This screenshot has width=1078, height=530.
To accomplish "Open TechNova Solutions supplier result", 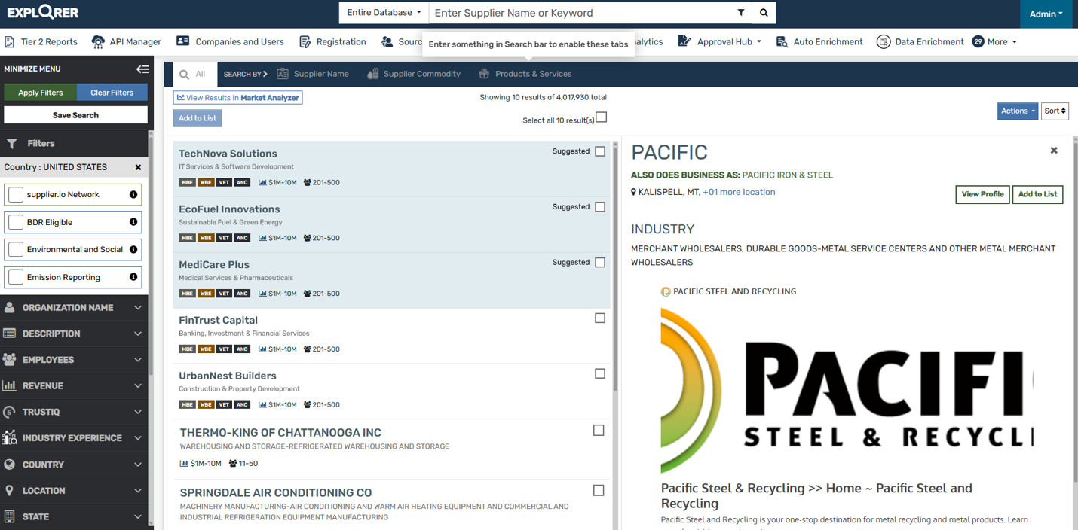I will (228, 154).
